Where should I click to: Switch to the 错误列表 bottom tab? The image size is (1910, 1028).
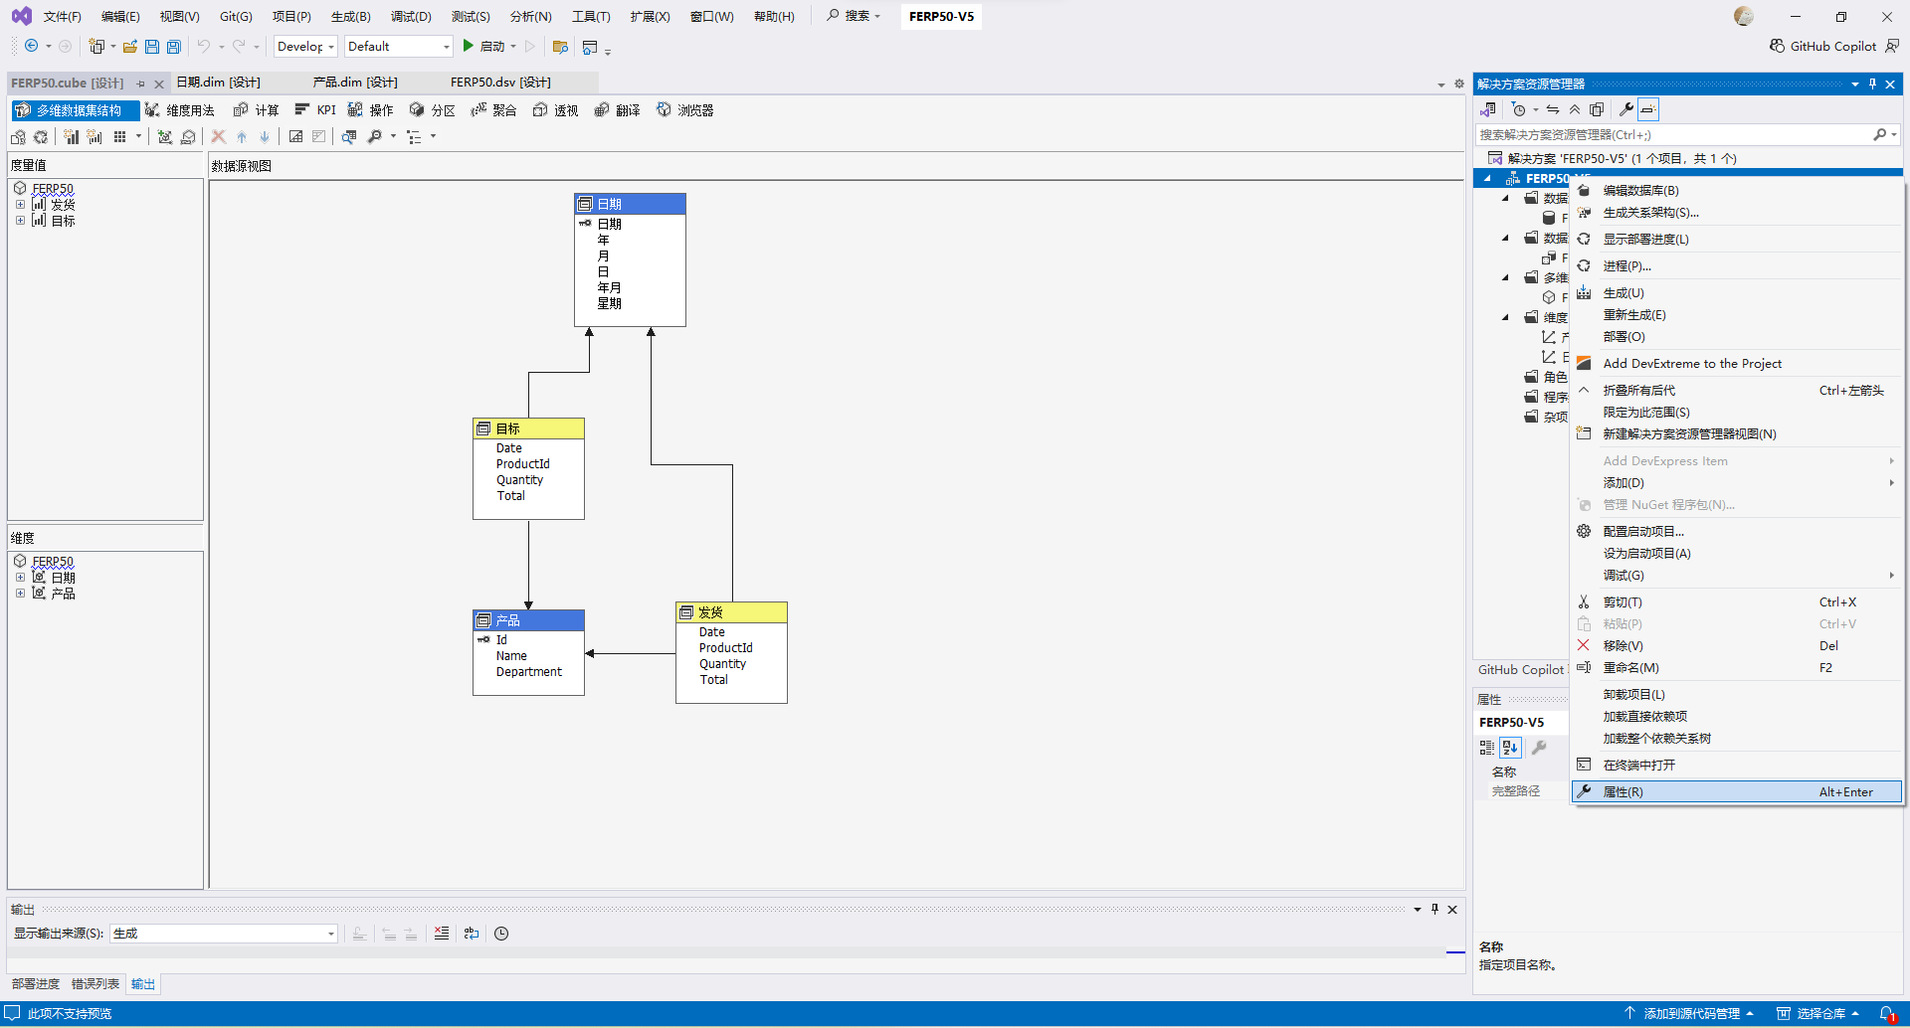[x=95, y=984]
